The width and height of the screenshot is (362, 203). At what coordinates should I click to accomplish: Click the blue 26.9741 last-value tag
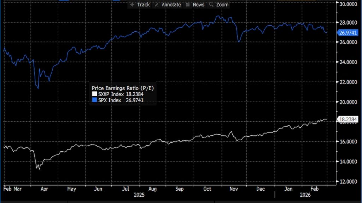348,33
